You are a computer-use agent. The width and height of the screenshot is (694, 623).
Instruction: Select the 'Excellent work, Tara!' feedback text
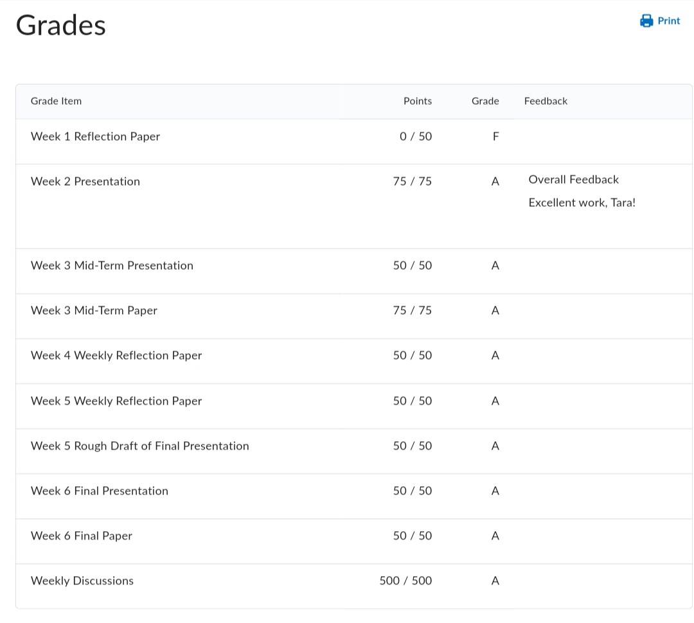[x=582, y=203]
